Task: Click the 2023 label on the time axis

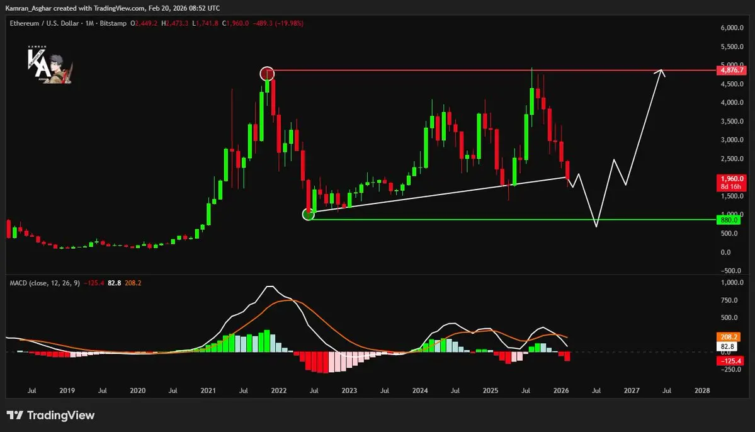Action: [349, 390]
